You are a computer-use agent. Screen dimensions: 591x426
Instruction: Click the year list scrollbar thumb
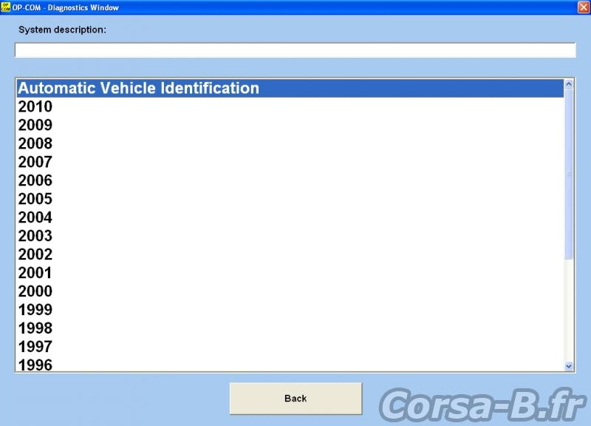pyautogui.click(x=569, y=174)
